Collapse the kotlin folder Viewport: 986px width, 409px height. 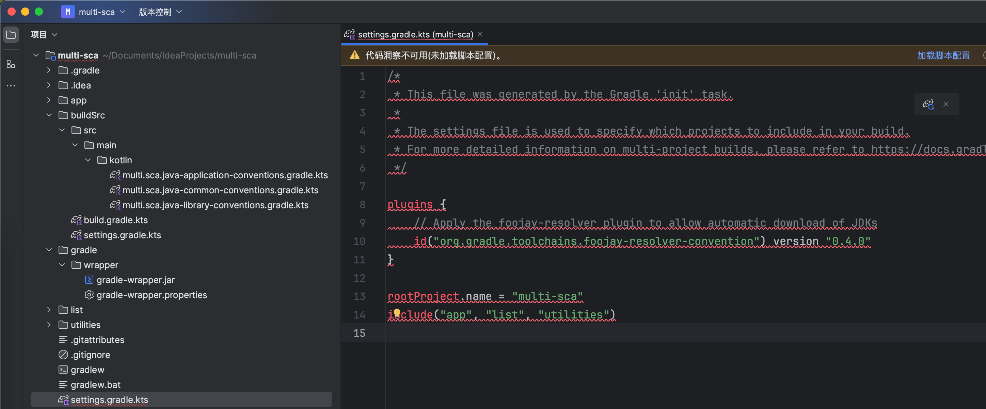click(x=88, y=160)
